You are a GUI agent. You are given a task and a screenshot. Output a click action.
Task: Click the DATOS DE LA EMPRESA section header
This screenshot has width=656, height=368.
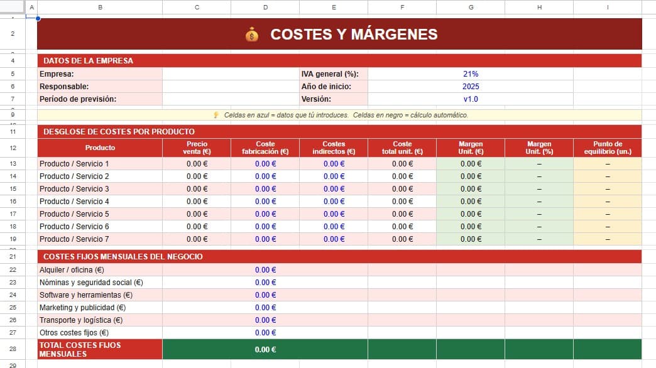339,61
